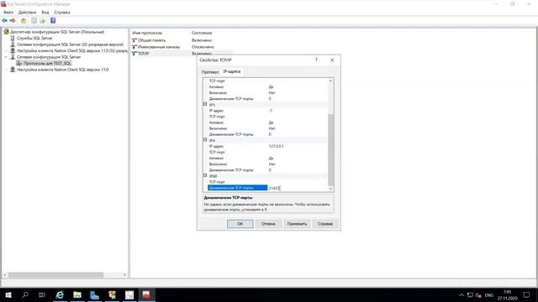Click the Протоколы для TEST_SQL node icon
This screenshot has width=538, height=302.
(x=19, y=64)
